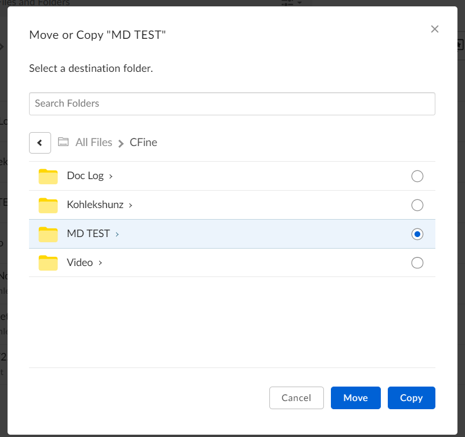Open the CFine breadcrumb item
The height and width of the screenshot is (437, 465).
[143, 142]
